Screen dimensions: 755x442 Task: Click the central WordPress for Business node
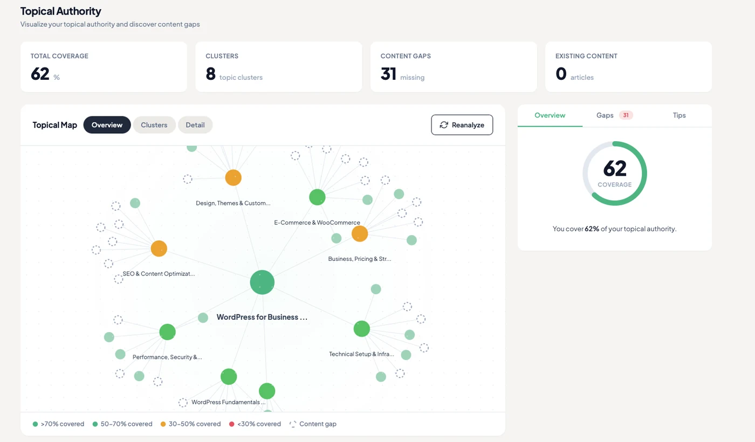pos(262,282)
